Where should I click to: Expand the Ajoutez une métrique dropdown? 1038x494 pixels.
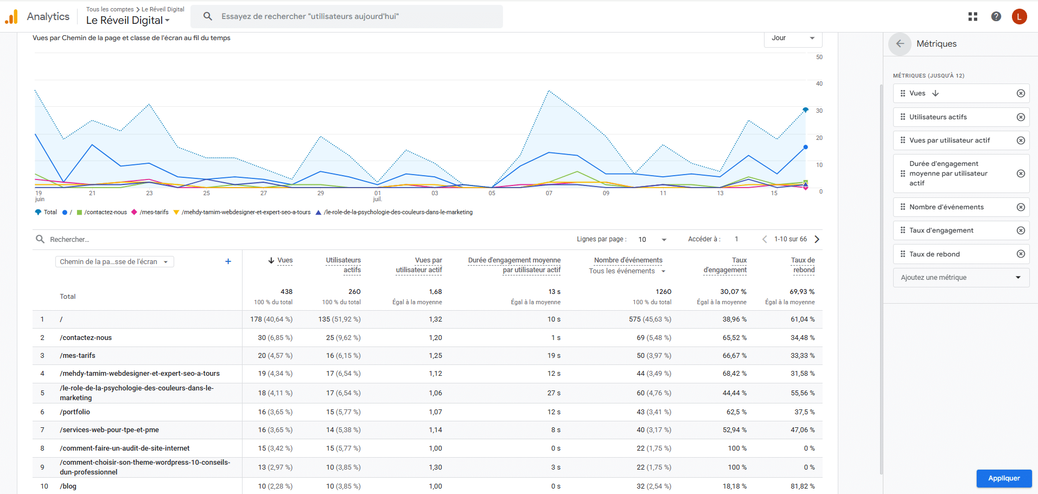click(x=961, y=278)
